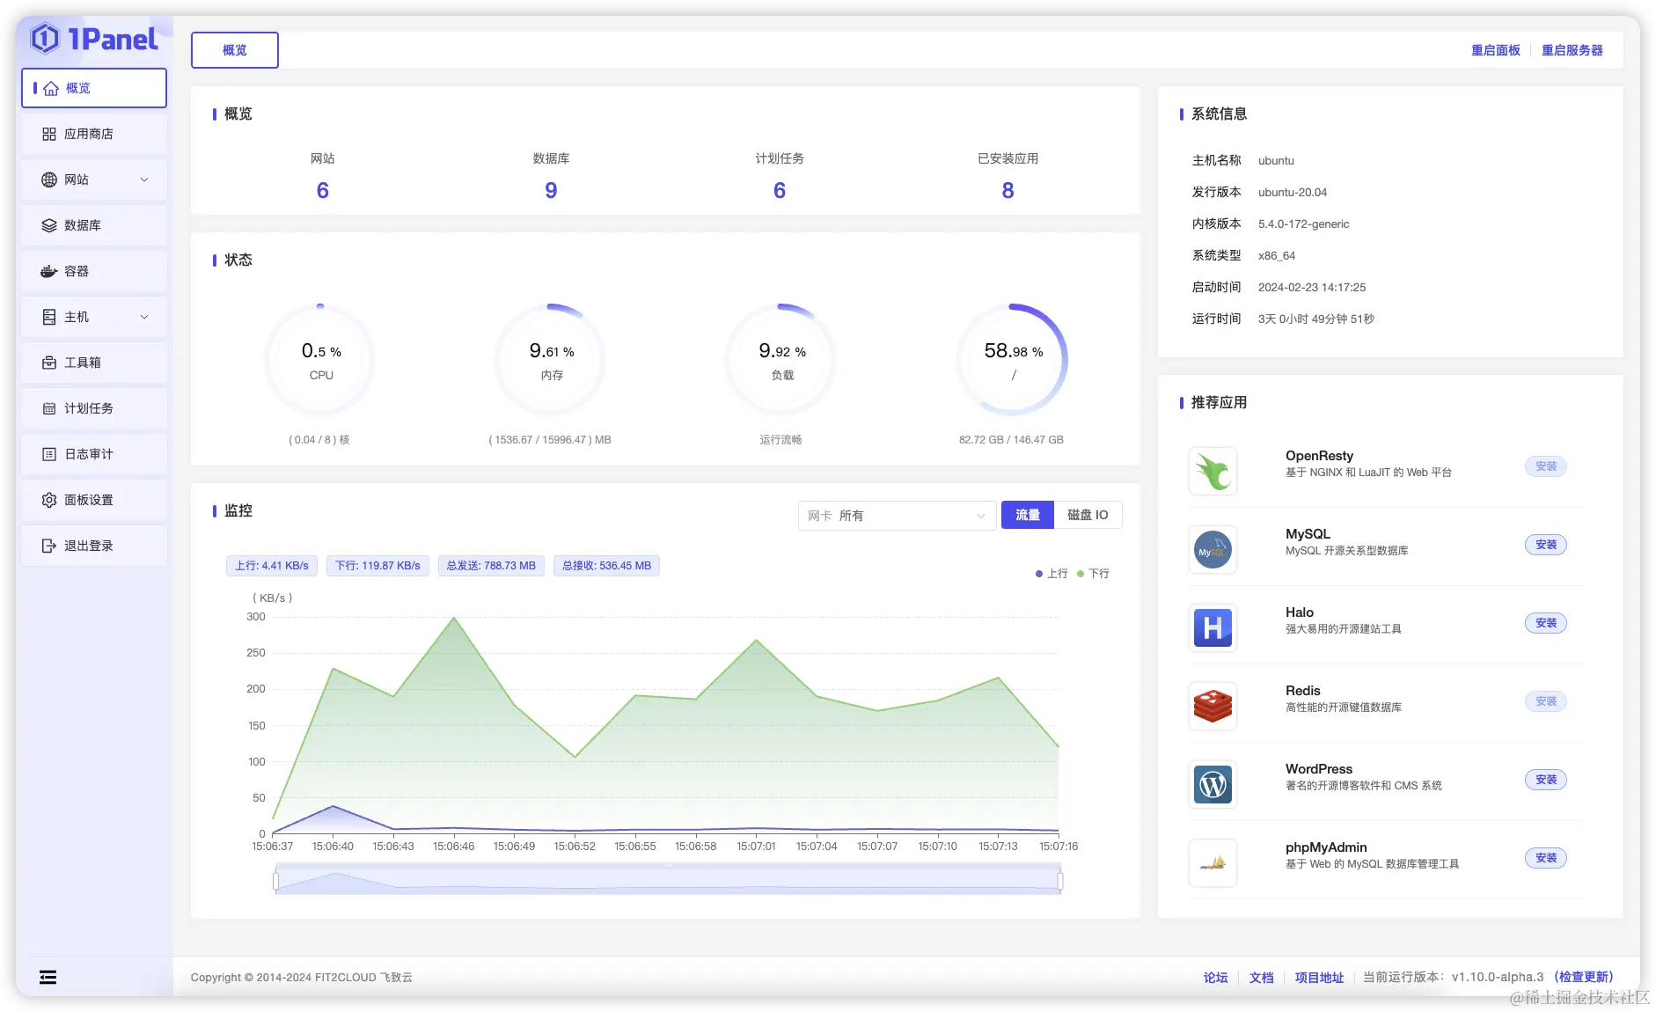This screenshot has height=1012, width=1656.
Task: Open Panel Settings (面板设置) gear icon
Action: (49, 500)
